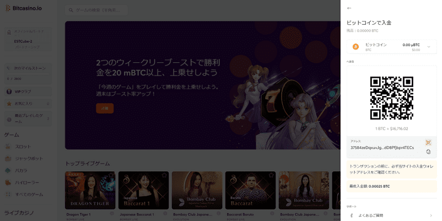This screenshot has height=221, width=442.
Task: Click the FAQ question mark icon
Action: [x=352, y=215]
